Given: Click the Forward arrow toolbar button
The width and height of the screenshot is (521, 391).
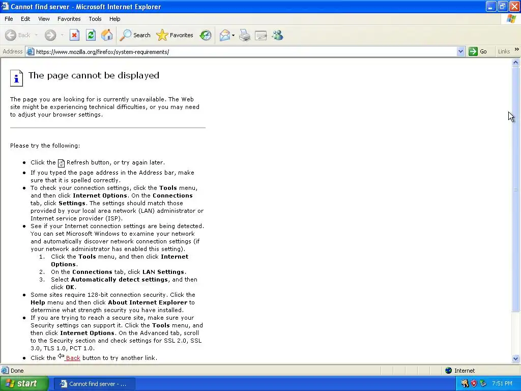Looking at the screenshot, I should pyautogui.click(x=50, y=35).
